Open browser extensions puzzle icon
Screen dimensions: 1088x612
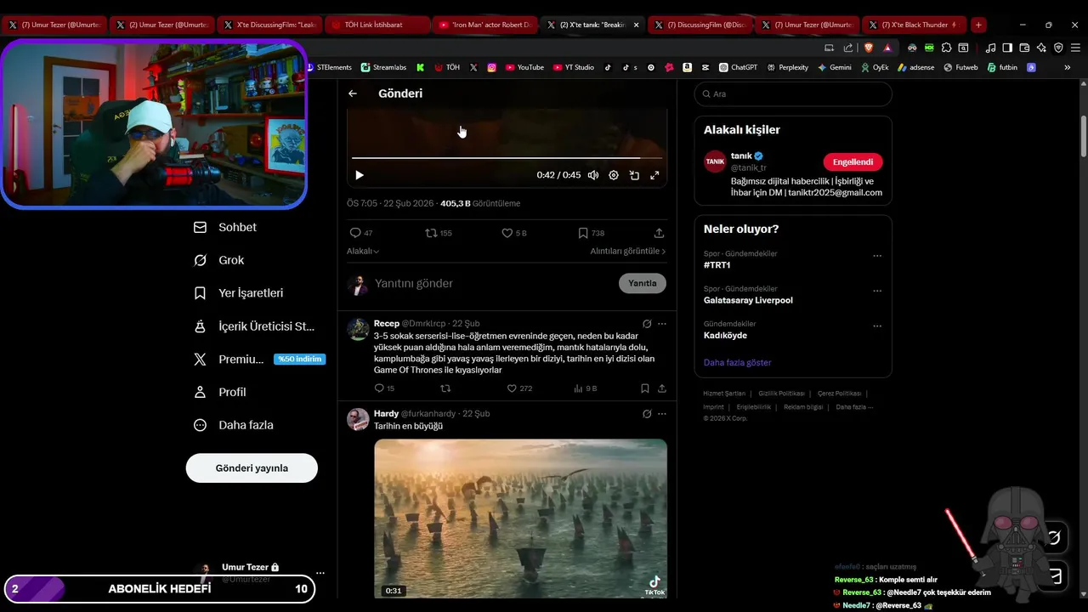coord(946,48)
